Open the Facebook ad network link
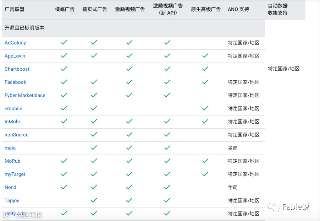 tap(15, 82)
